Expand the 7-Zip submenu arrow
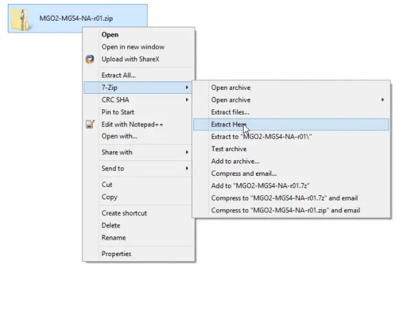This screenshot has width=416, height=312. tap(187, 87)
